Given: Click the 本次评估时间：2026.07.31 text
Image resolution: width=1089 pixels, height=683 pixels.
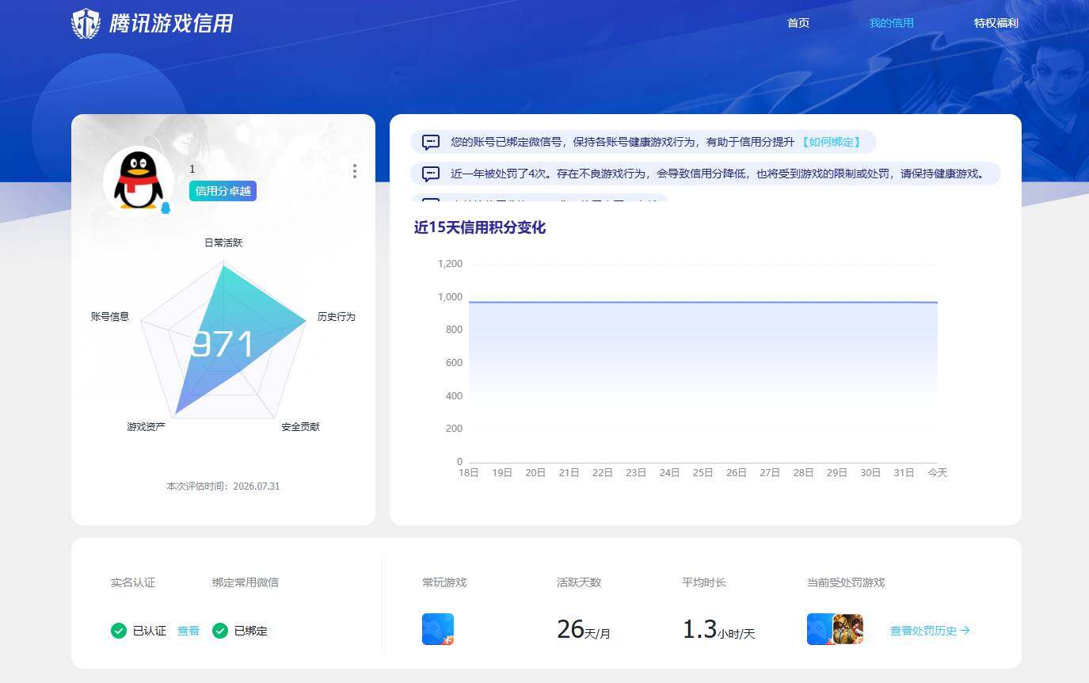Looking at the screenshot, I should coord(223,486).
